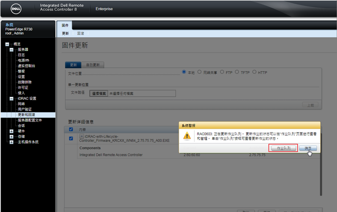This screenshot has height=212, width=337.
Task: Select the 更新 blue tab
Action: tap(73, 65)
